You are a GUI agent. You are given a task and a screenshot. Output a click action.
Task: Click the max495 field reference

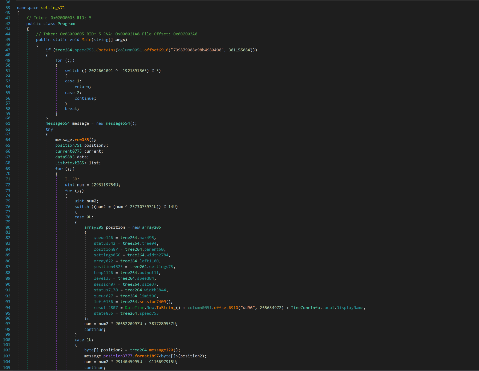coord(147,238)
